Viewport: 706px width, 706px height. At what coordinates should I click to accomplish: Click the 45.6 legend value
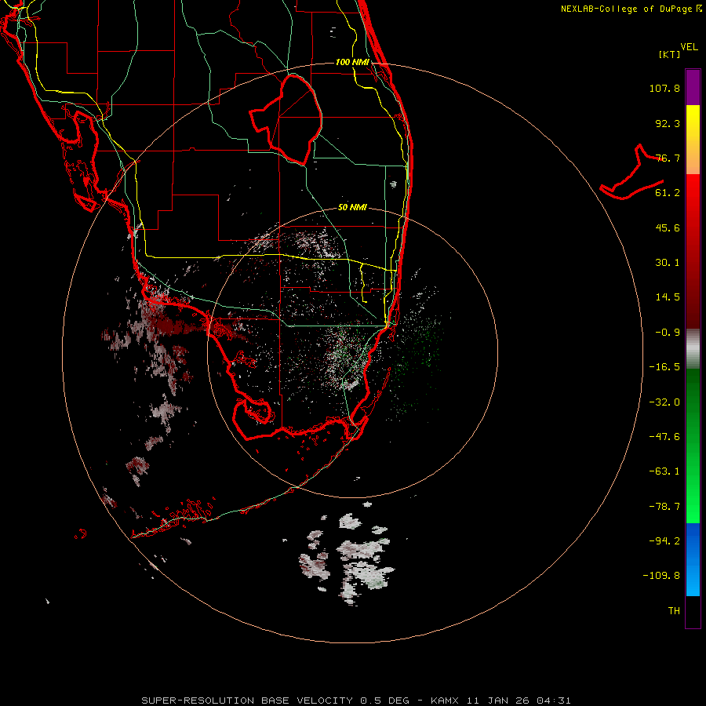click(668, 227)
